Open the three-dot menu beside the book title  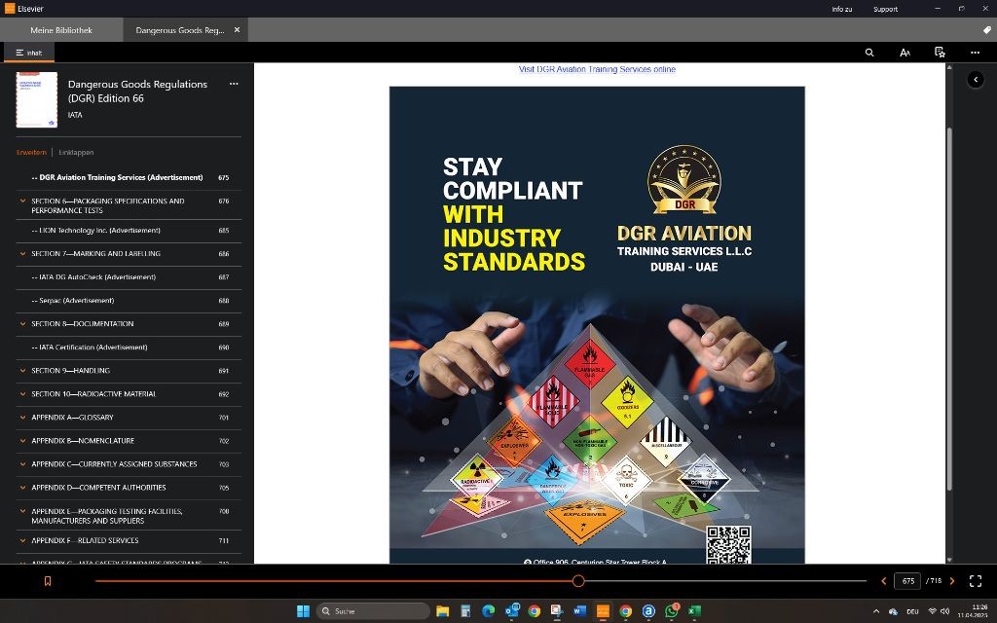tap(234, 85)
